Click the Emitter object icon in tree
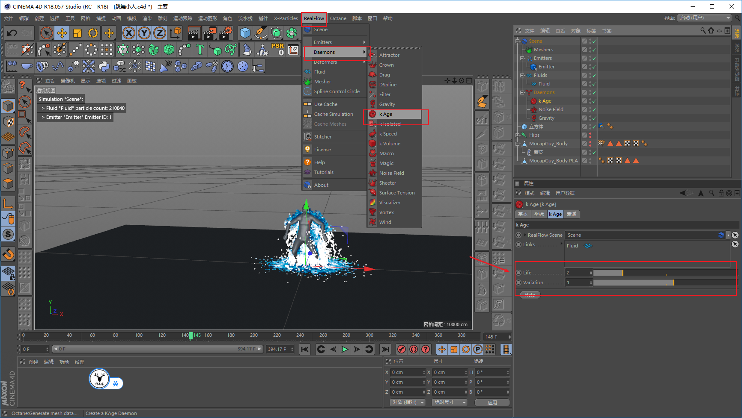This screenshot has width=742, height=418. pyautogui.click(x=533, y=67)
